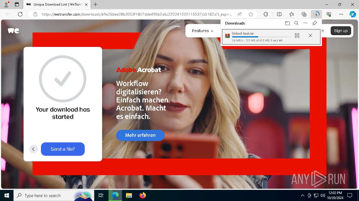Open the notification center icon
This screenshot has height=201, width=359.
[x=350, y=195]
